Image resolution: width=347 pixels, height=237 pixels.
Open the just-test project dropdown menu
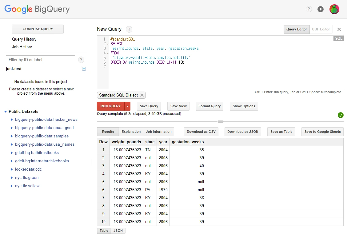[x=84, y=69]
